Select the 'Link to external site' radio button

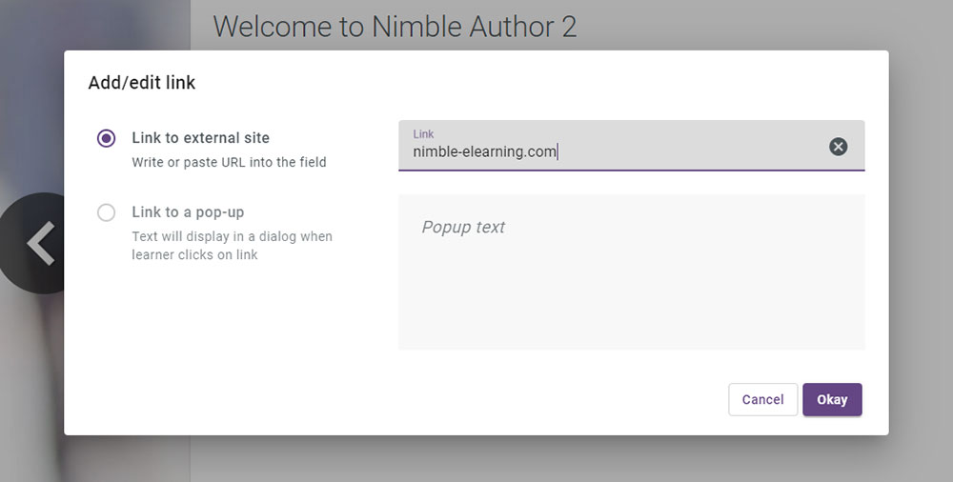107,138
